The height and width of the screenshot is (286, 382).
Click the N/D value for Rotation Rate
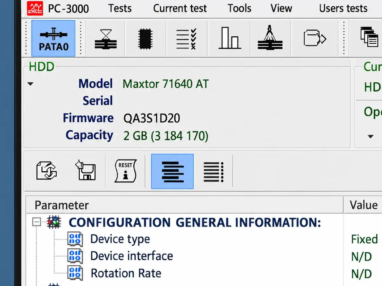point(361,274)
